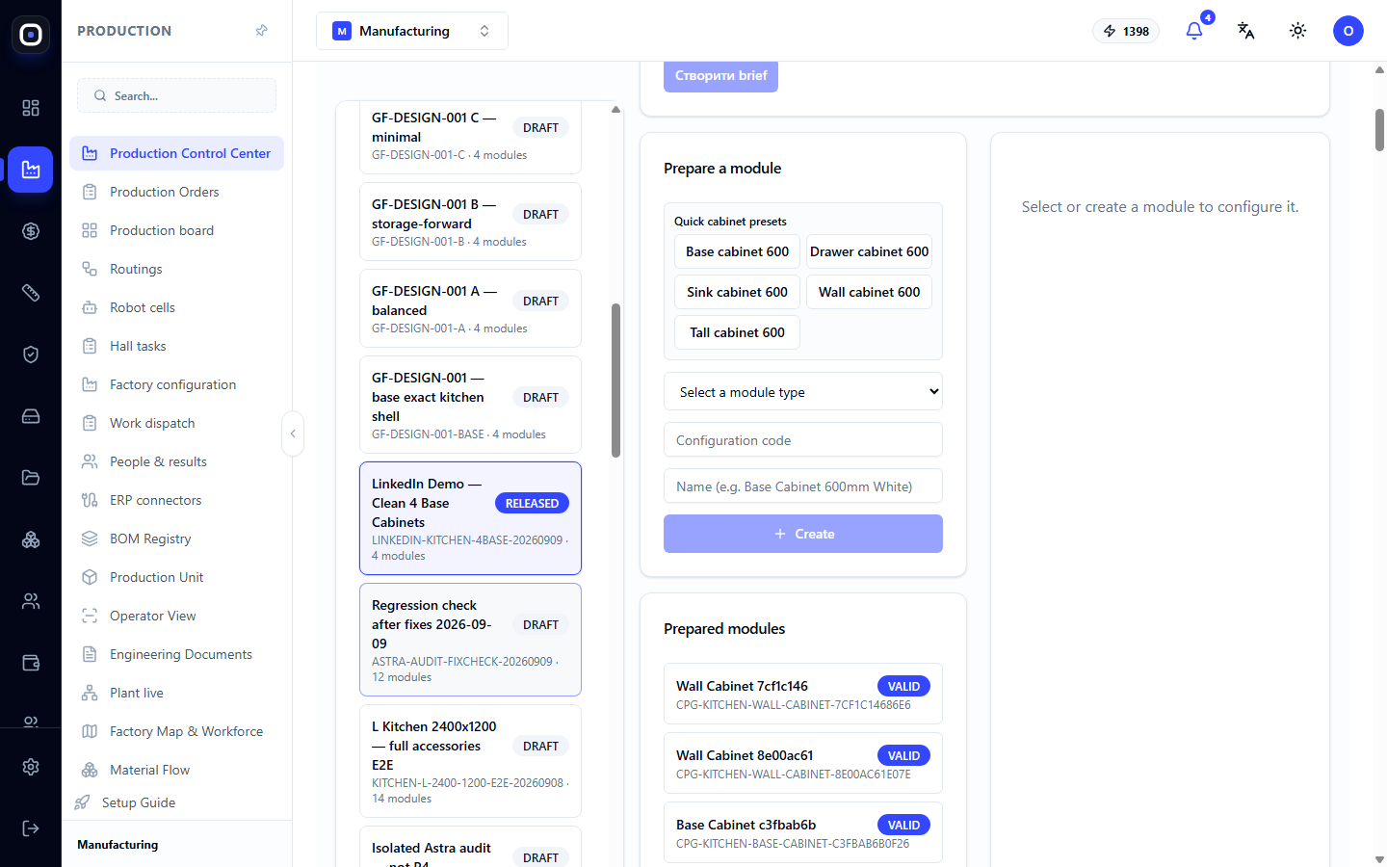This screenshot has width=1387, height=867.
Task: Open the dashboard grid icon in rail
Action: 31,108
